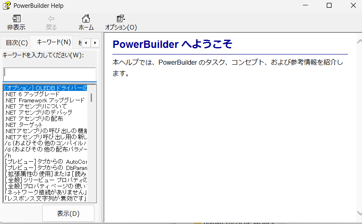
Task: Select the ".NET 6 アップグレード" keyword entry
Action: 32,94
